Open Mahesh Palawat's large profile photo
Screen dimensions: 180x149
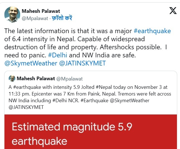point(12,14)
